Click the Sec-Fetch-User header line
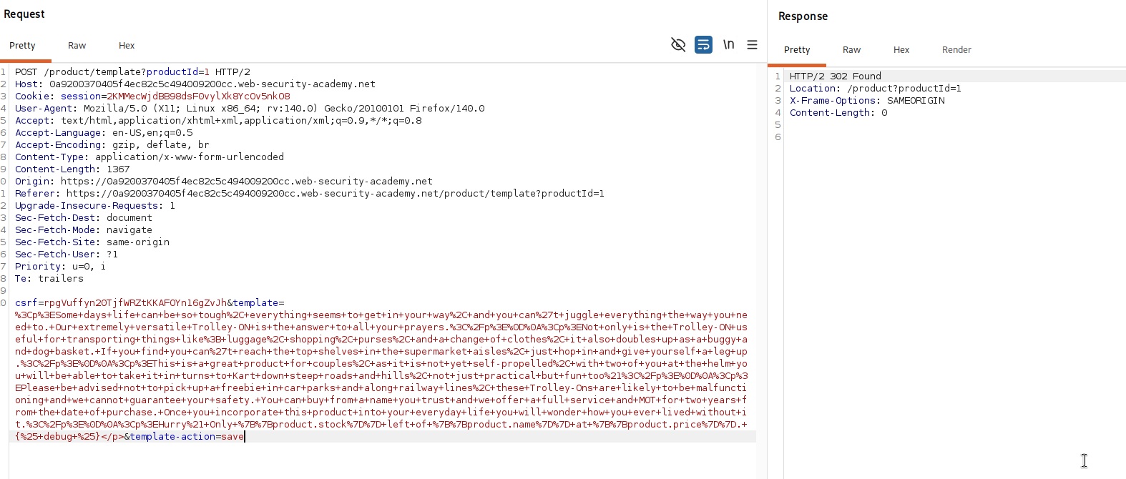Viewport: 1126px width, 479px height. click(x=67, y=255)
